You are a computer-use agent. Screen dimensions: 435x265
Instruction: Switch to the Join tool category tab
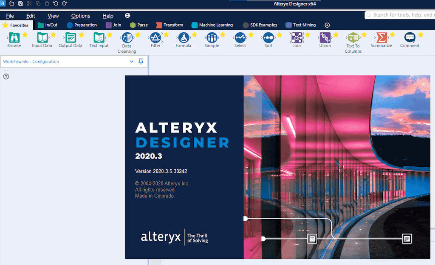pos(114,25)
